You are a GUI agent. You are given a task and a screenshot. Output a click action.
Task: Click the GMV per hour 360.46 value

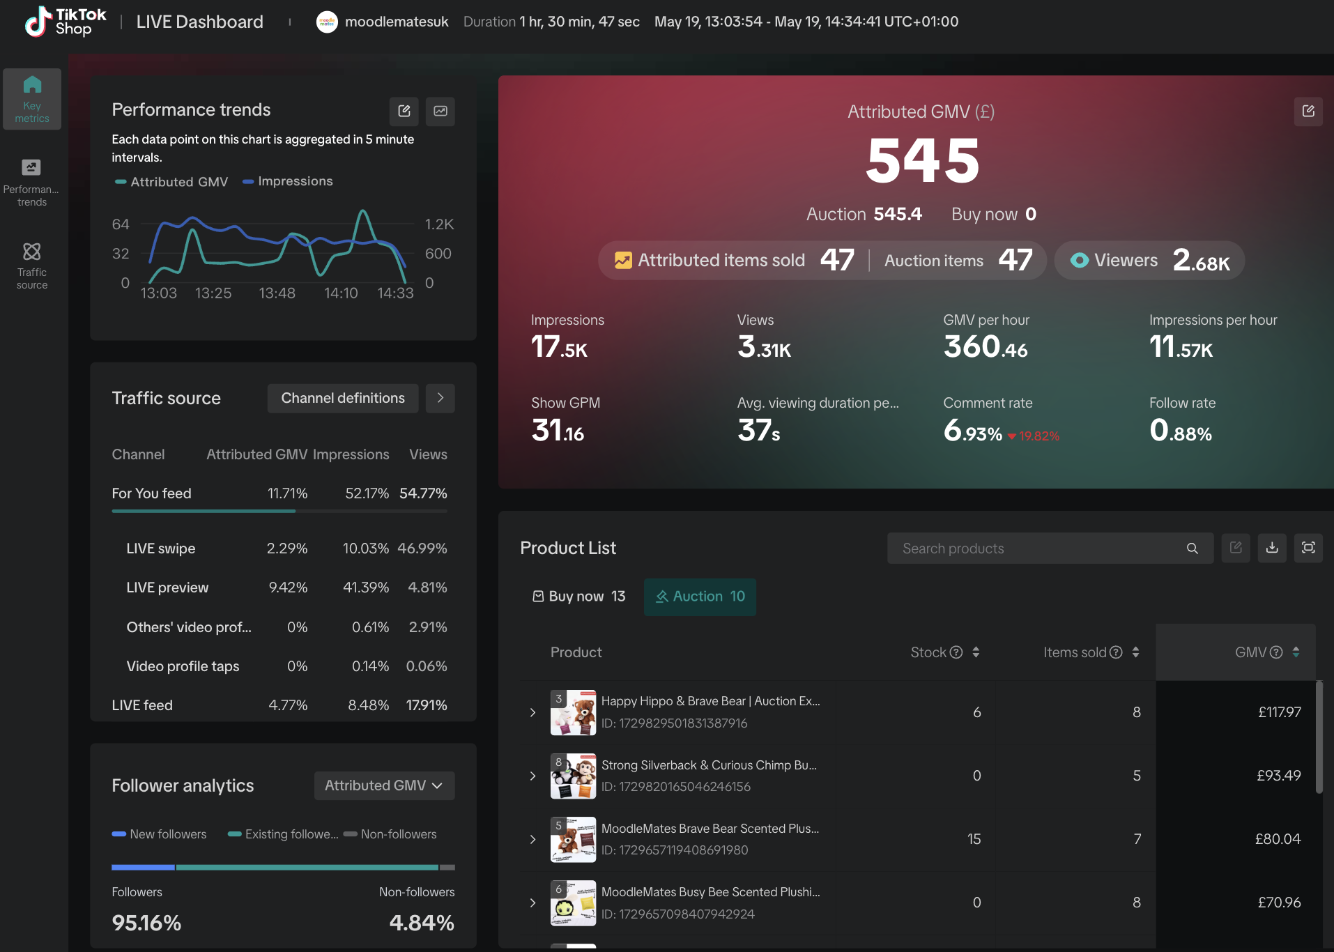[986, 346]
